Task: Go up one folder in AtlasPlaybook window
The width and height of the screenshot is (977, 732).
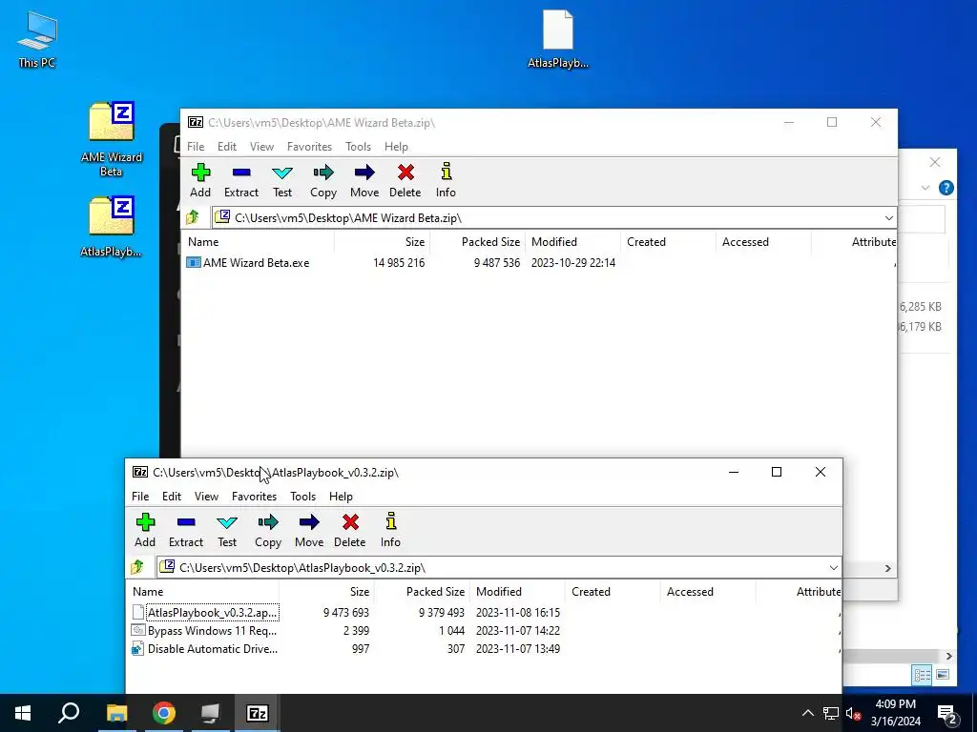Action: [137, 567]
